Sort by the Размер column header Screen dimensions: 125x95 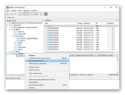(80, 23)
